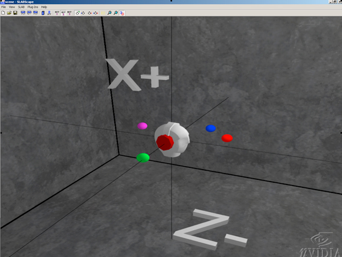Toggle the 3D view toolbar icon
Viewport: 342px width, 257px height.
point(122,13)
